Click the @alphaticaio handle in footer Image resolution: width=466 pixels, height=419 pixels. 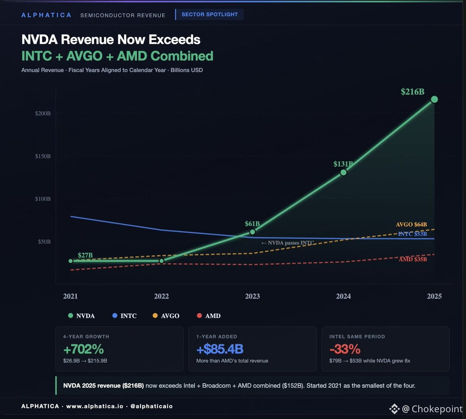[x=151, y=406]
